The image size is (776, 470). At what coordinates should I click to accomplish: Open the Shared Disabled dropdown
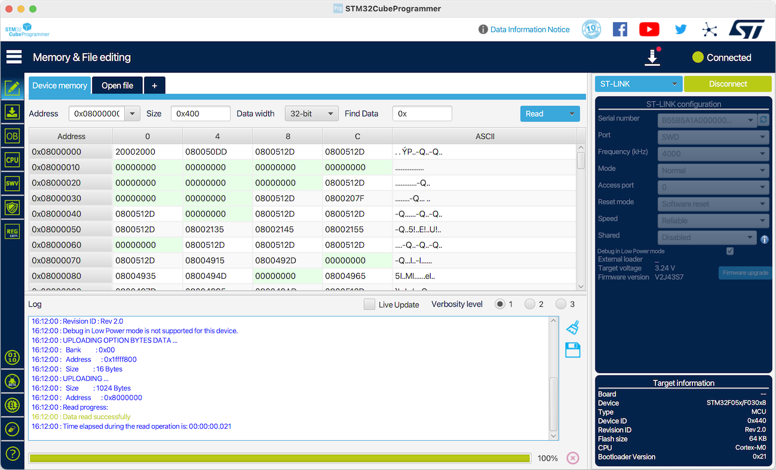(x=707, y=237)
